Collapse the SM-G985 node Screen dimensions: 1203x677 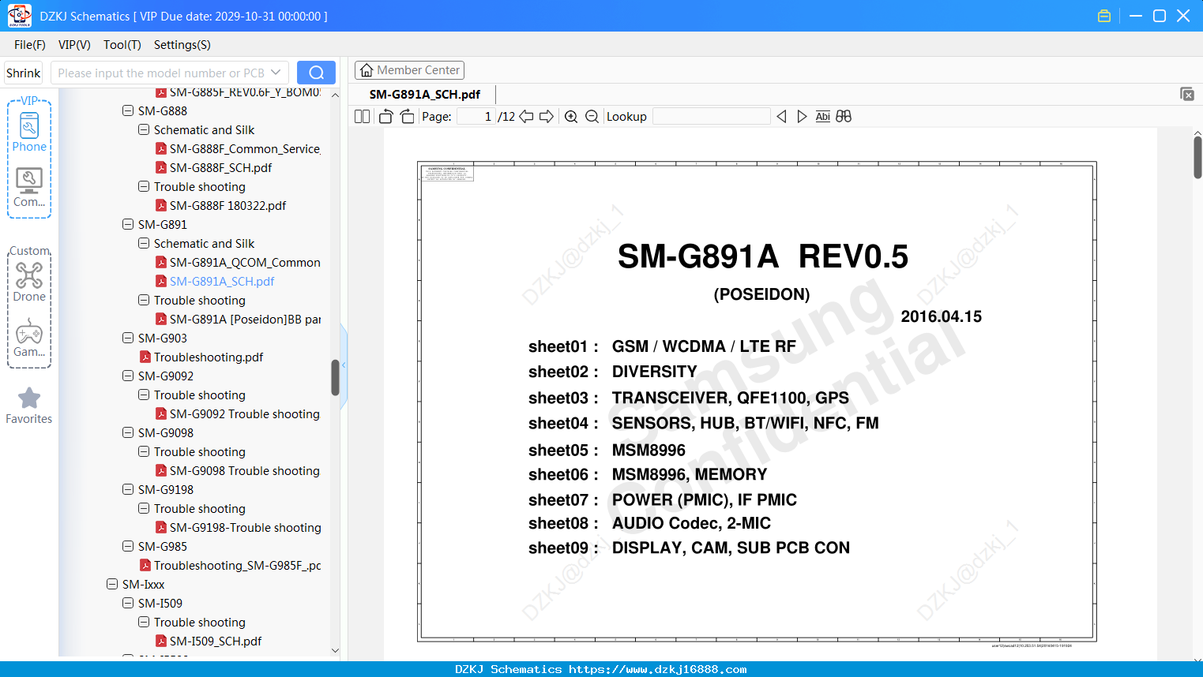[x=128, y=546]
